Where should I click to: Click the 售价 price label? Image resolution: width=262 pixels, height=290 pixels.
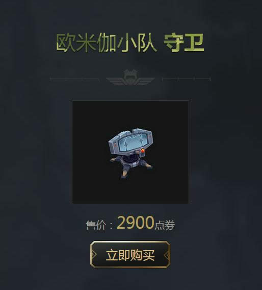[96, 225]
